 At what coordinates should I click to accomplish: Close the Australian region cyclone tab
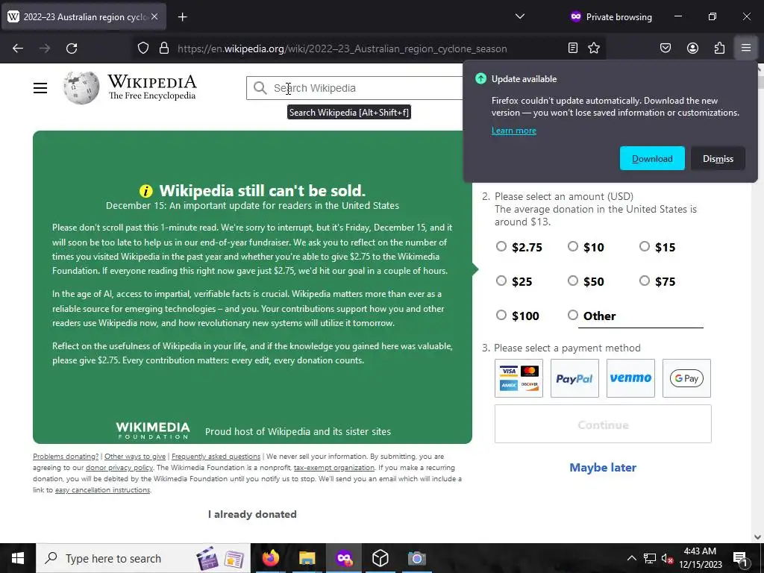click(x=154, y=16)
